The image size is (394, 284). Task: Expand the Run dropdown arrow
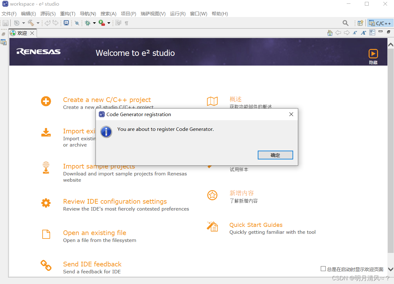(x=109, y=23)
